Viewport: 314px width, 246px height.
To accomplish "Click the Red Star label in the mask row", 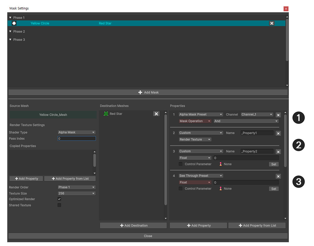I will pos(105,23).
